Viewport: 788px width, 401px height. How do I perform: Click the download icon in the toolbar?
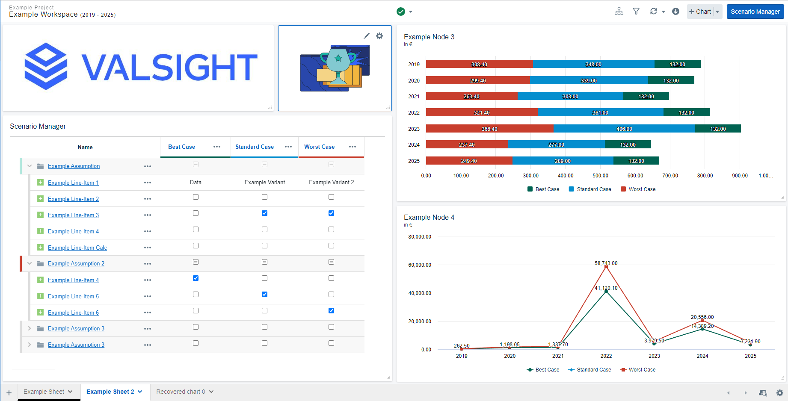point(676,11)
